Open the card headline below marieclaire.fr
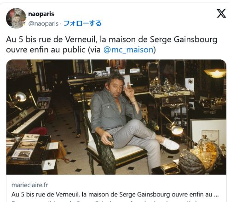This screenshot has height=202, width=230. click(115, 195)
